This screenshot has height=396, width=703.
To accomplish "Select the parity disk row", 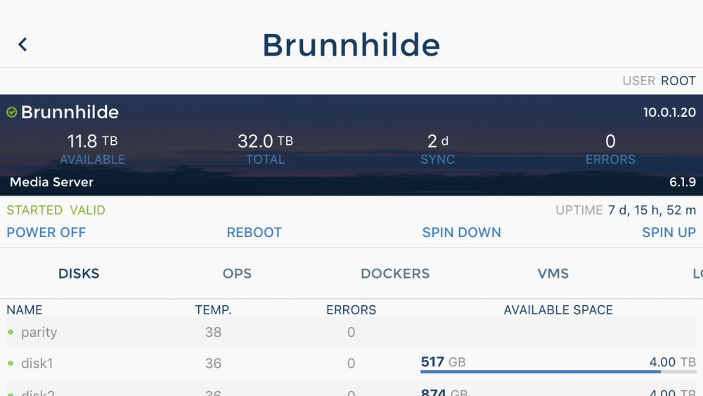I will click(351, 332).
